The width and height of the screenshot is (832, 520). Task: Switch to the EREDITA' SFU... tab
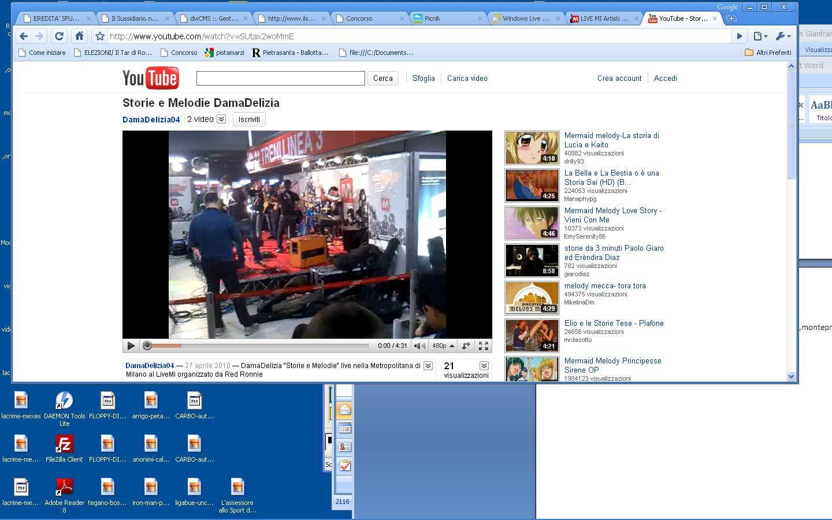56,18
